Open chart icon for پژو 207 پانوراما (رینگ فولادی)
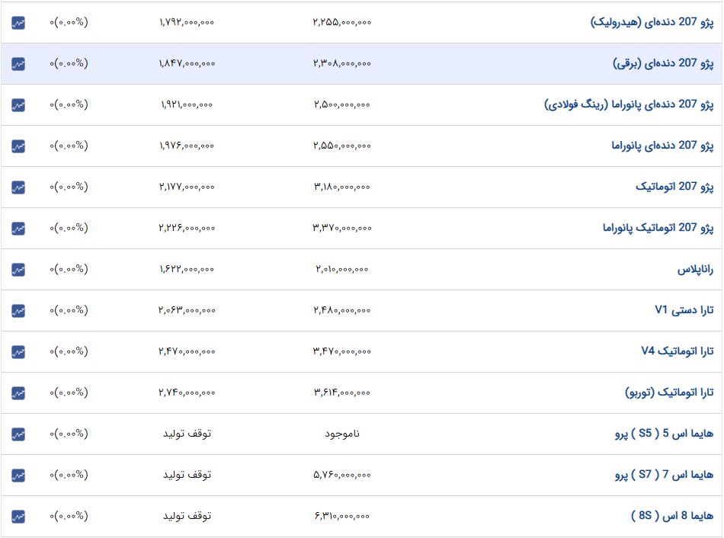Viewport: 724px width, 538px height. tap(18, 105)
